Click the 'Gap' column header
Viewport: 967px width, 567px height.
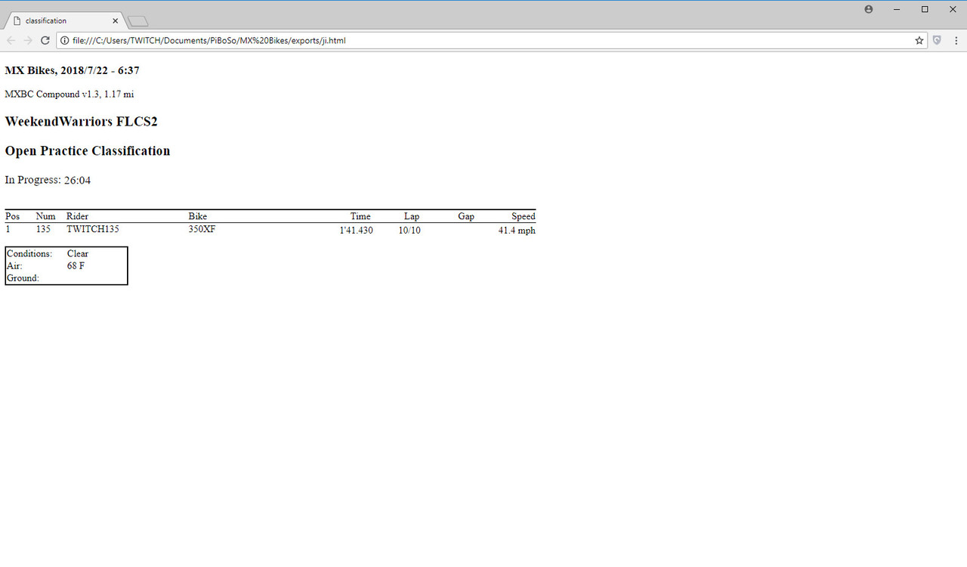coord(466,216)
